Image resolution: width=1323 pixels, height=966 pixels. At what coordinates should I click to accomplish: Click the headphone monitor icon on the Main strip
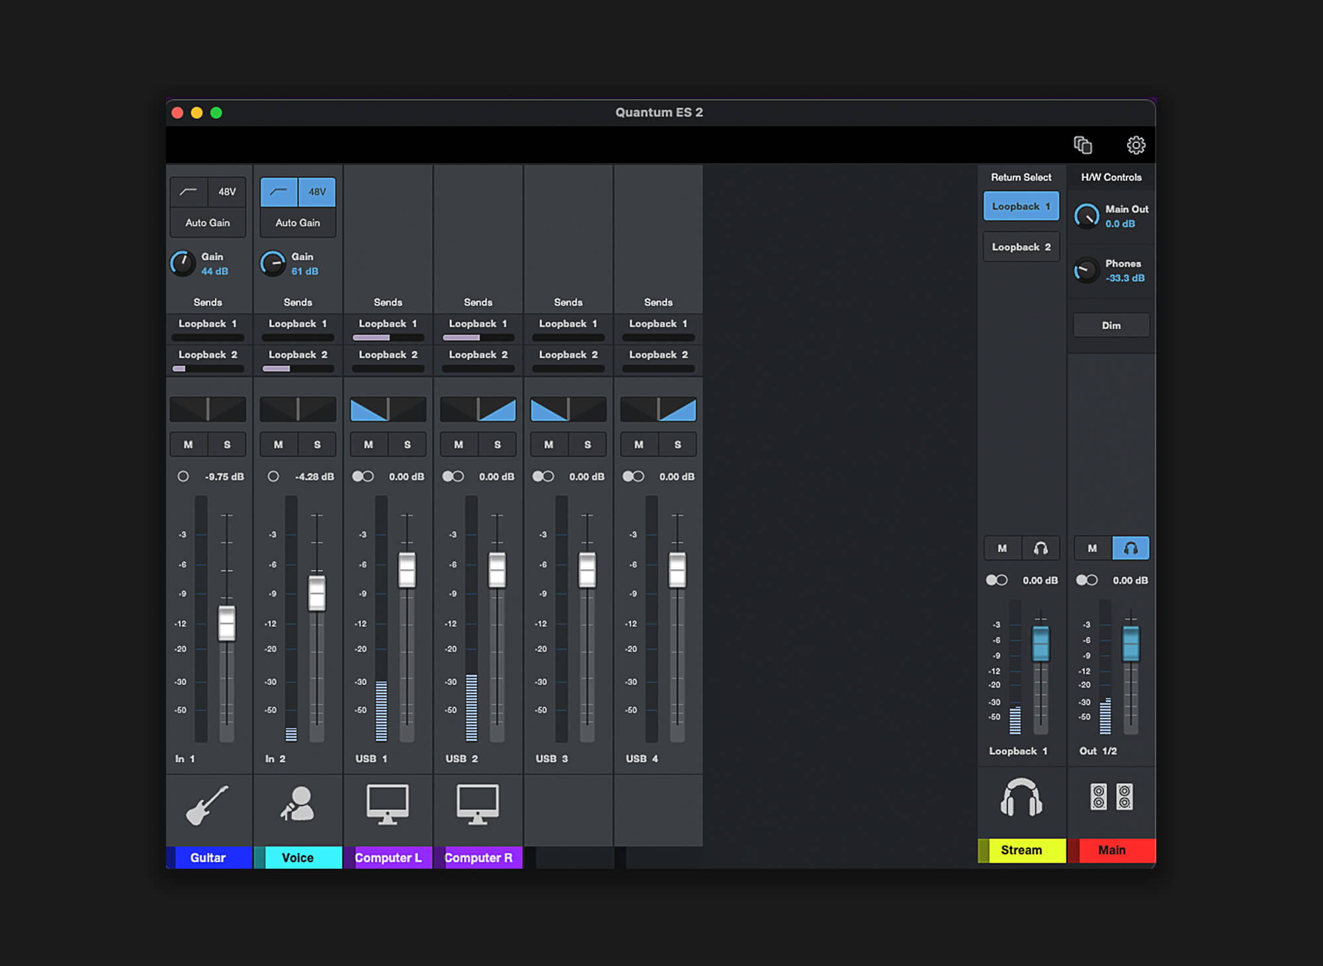tap(1130, 548)
